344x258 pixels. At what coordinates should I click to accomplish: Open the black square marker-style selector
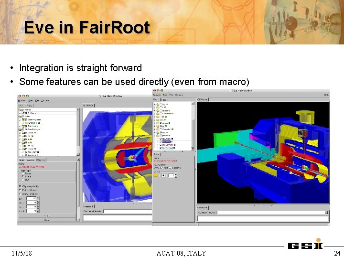163,175
